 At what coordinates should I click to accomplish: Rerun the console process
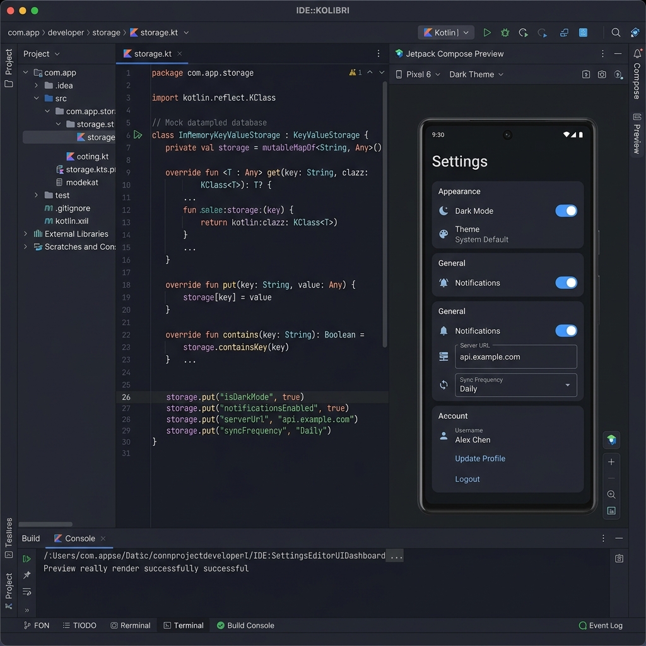(26, 559)
